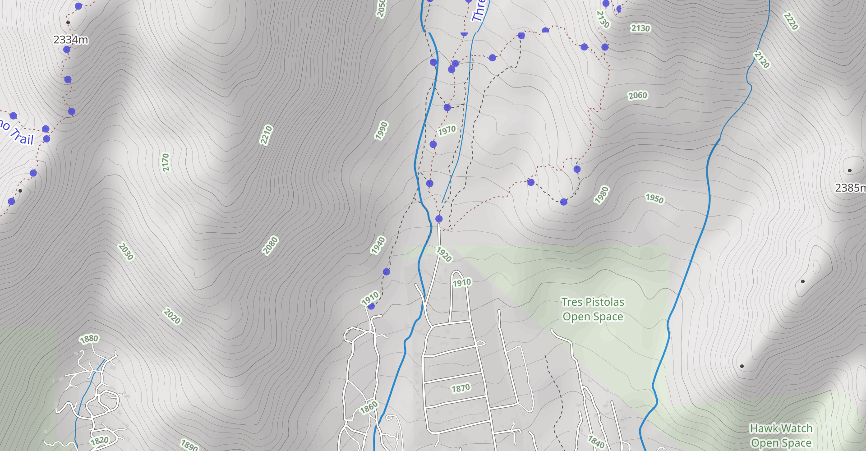Select the Hawk Watch Open Space label
This screenshot has height=451, width=866.
click(781, 435)
